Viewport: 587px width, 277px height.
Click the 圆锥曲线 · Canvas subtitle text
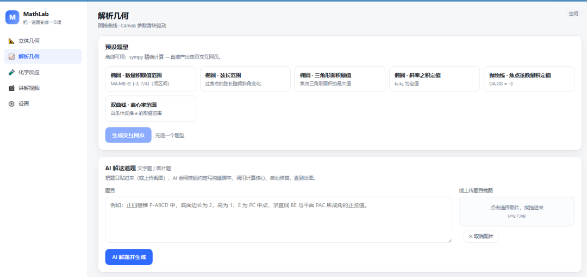132,26
